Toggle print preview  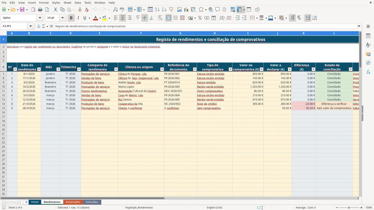47,10
